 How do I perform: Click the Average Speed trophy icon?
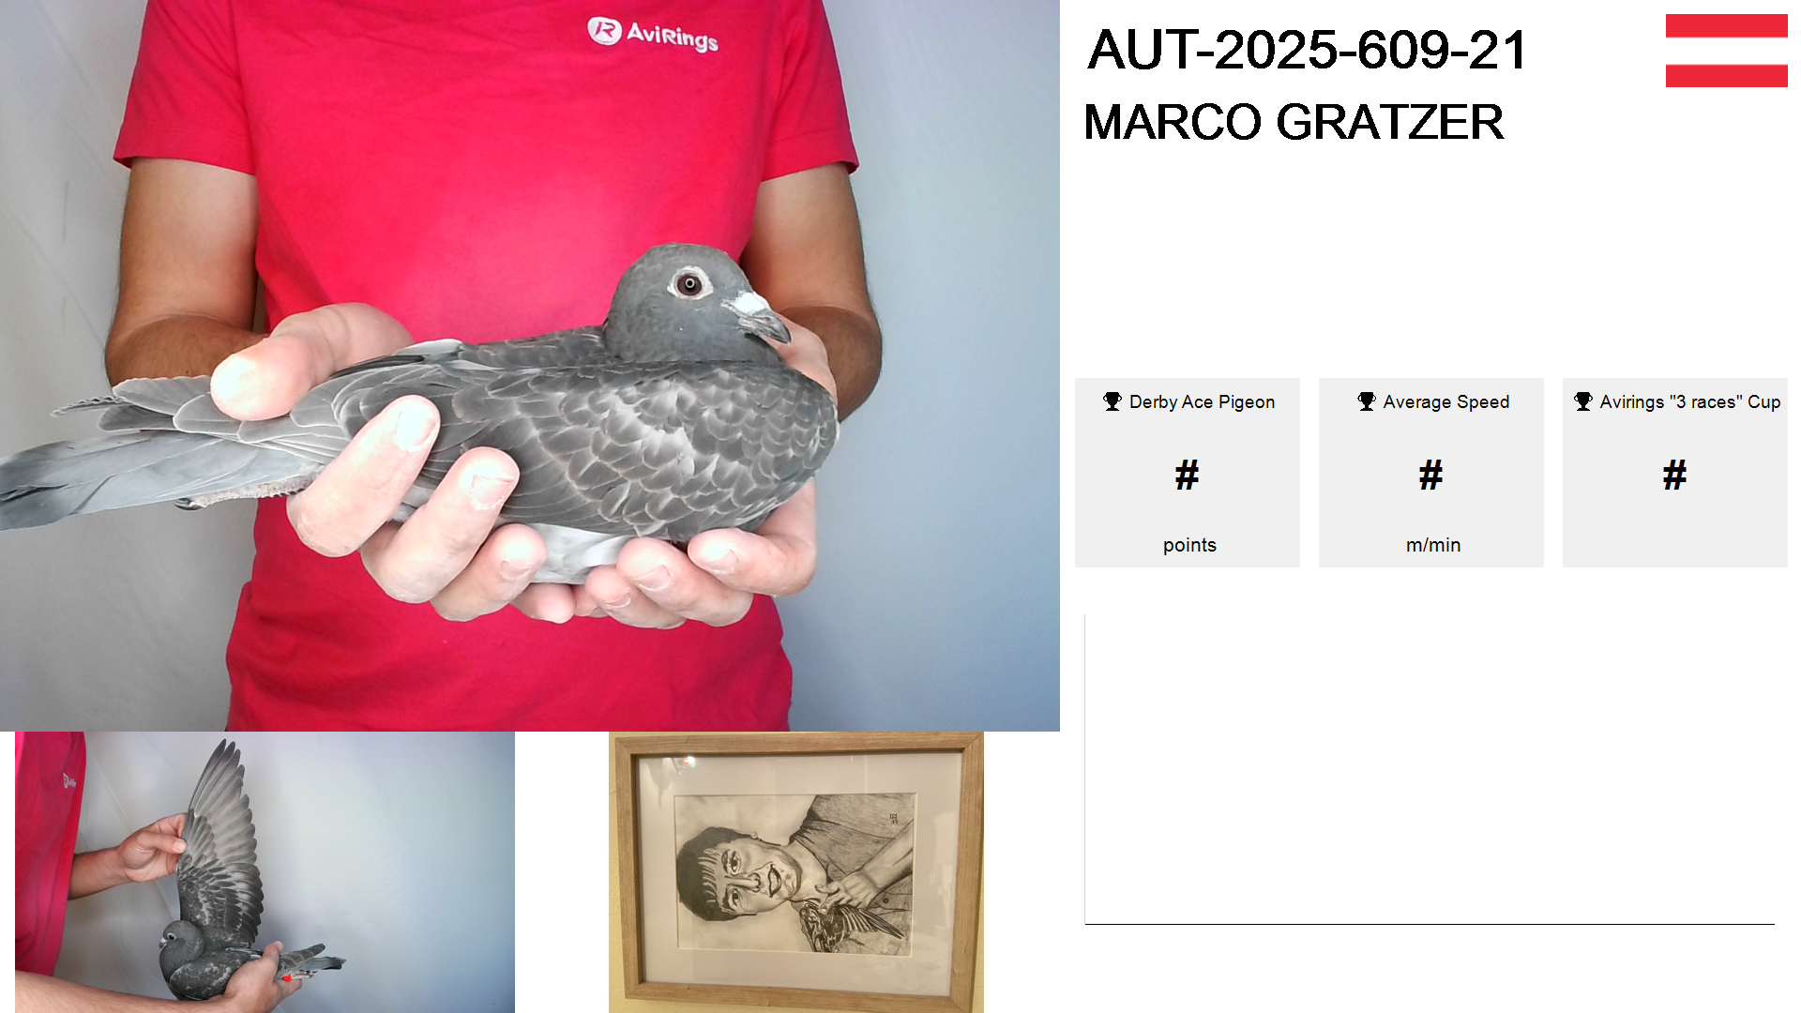pos(1367,401)
